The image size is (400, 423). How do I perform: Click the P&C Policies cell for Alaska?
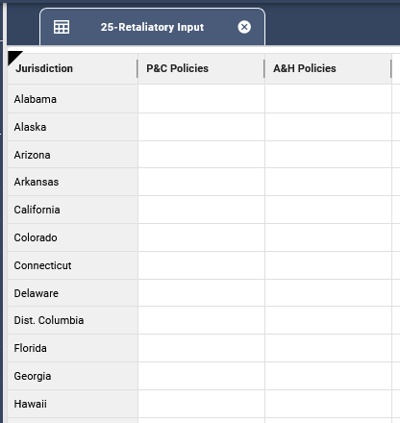pos(201,127)
